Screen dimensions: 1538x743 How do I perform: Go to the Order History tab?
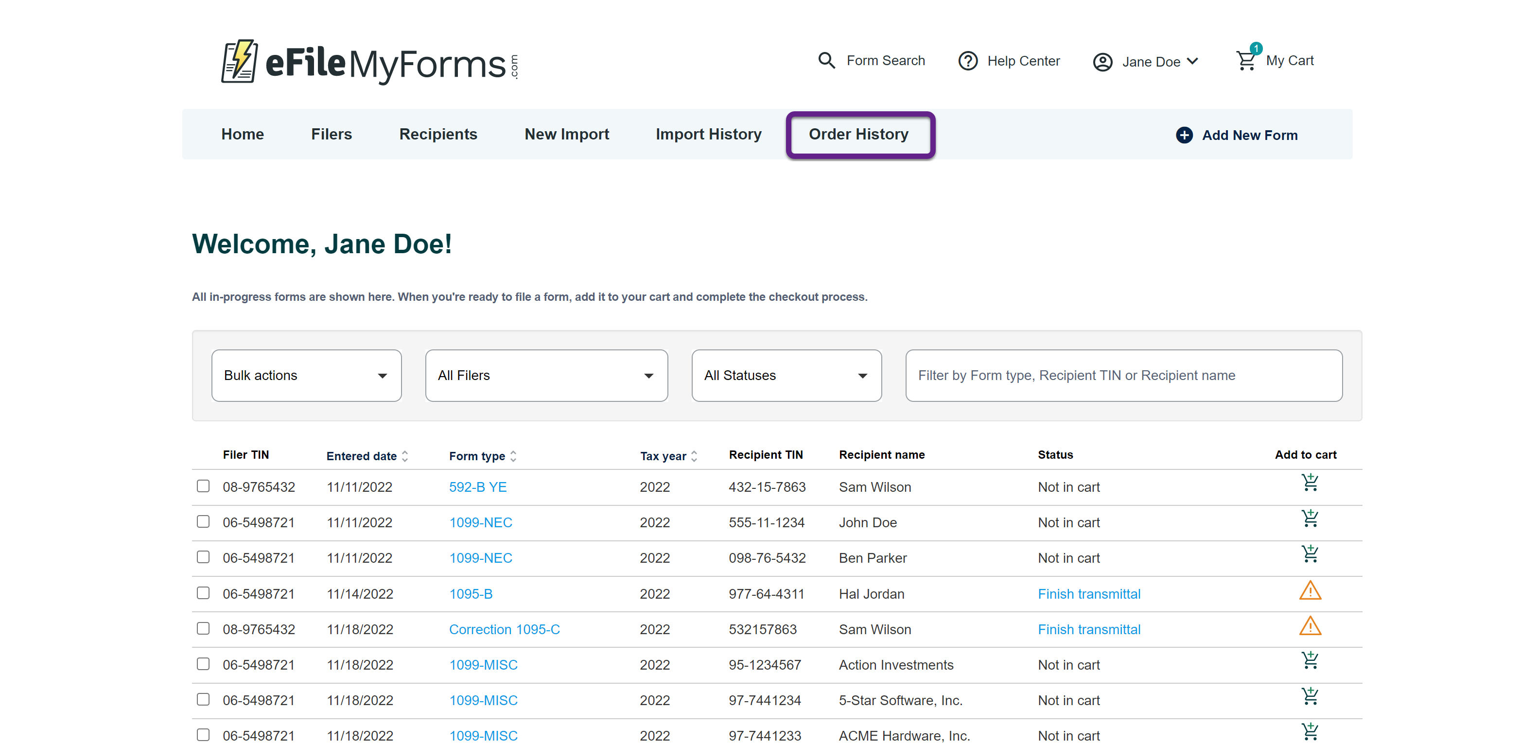click(x=858, y=134)
